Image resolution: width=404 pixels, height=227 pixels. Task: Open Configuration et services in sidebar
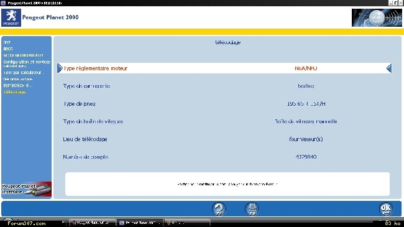point(27,63)
